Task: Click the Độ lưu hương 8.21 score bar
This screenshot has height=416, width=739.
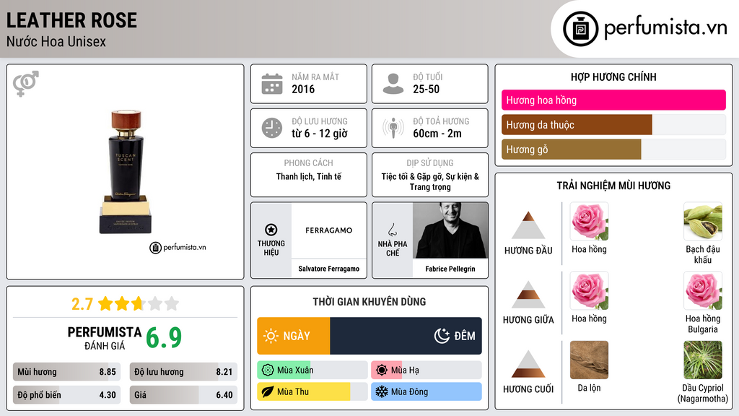Action: click(x=183, y=372)
